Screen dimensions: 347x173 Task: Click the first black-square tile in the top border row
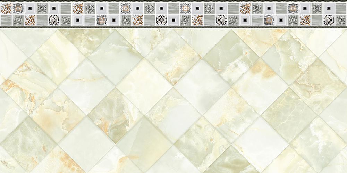30,8
